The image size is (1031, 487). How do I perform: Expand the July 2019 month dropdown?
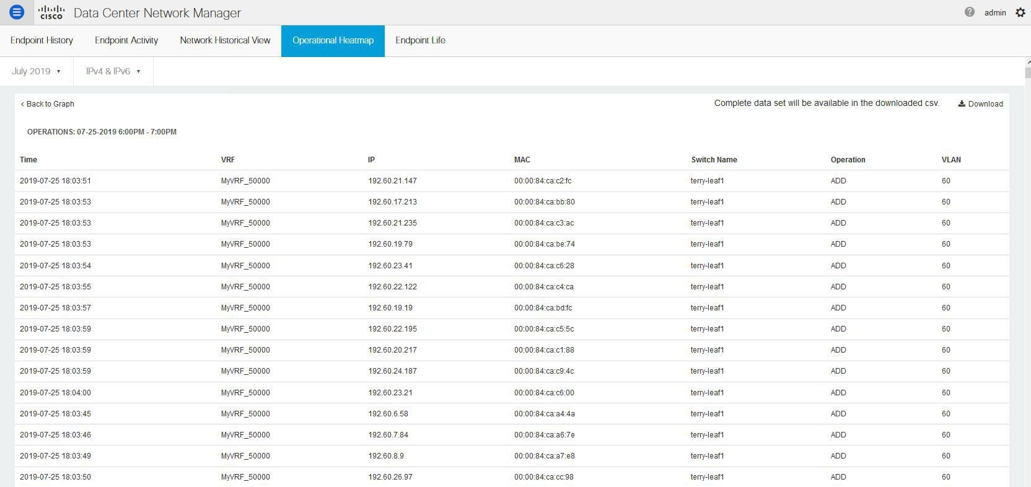pyautogui.click(x=37, y=71)
